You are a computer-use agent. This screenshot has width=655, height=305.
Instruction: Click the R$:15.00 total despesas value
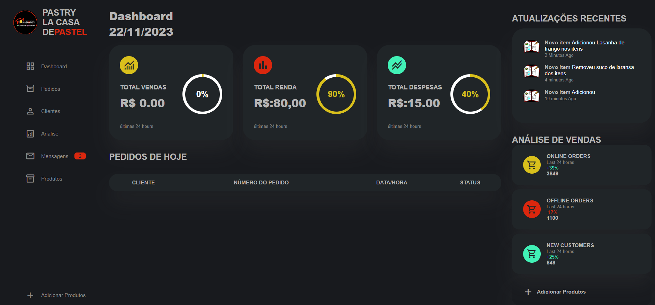click(x=414, y=103)
